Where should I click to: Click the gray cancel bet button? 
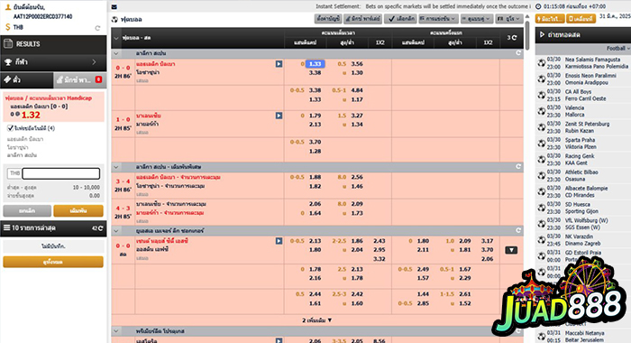pos(27,211)
